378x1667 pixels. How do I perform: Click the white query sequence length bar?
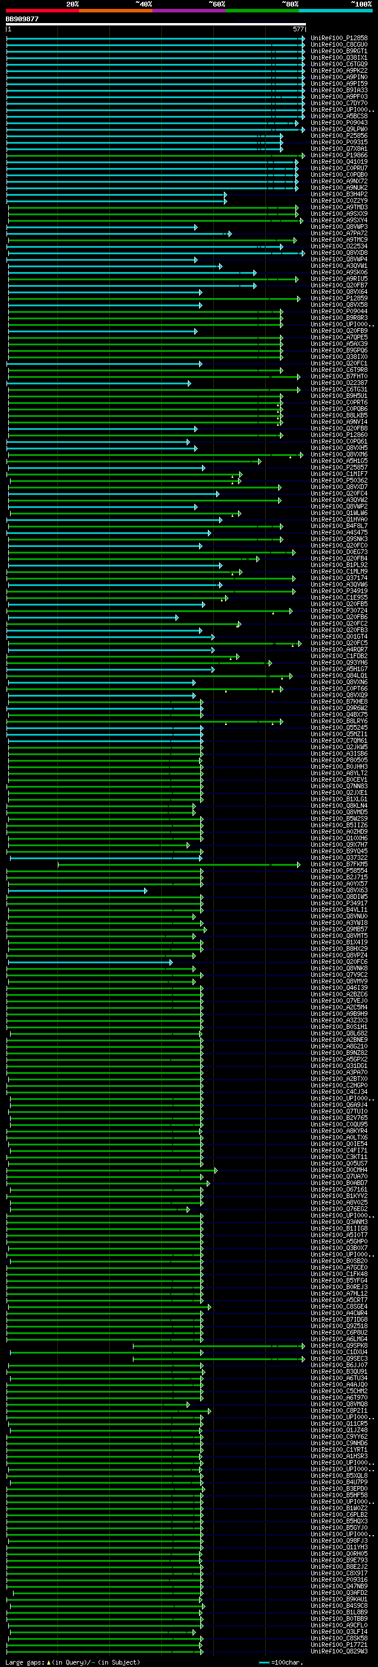pyautogui.click(x=156, y=24)
